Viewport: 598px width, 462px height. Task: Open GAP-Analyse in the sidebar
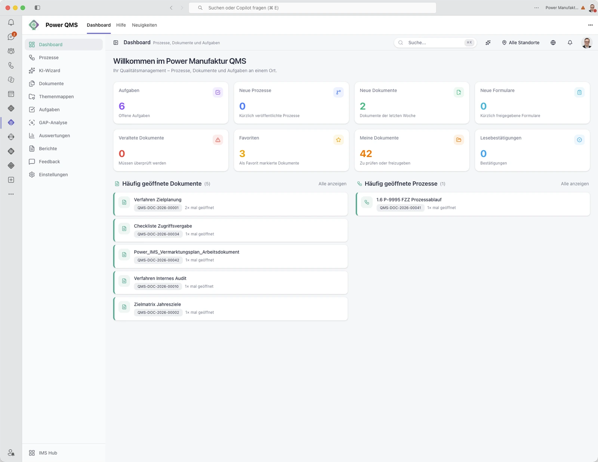pos(64,123)
